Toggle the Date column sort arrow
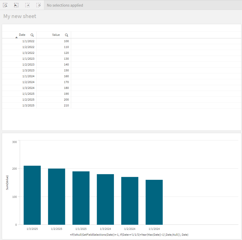 coord(16,37)
